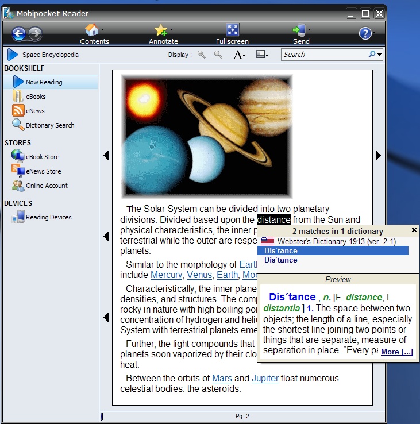Screen dimensions: 420x424
Task: Click the eBooks folder icon
Action: click(18, 97)
